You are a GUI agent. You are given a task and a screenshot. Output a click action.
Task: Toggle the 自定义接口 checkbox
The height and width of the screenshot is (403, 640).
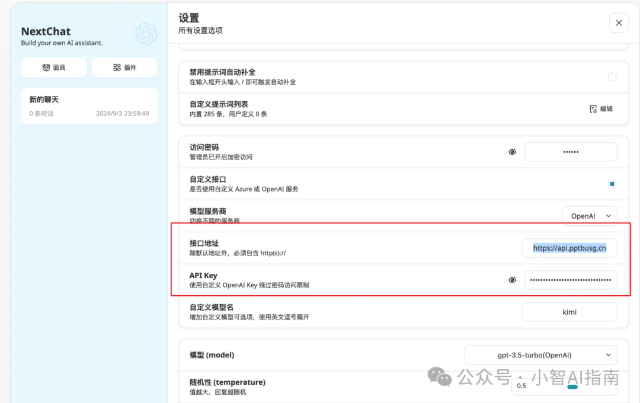coord(612,184)
